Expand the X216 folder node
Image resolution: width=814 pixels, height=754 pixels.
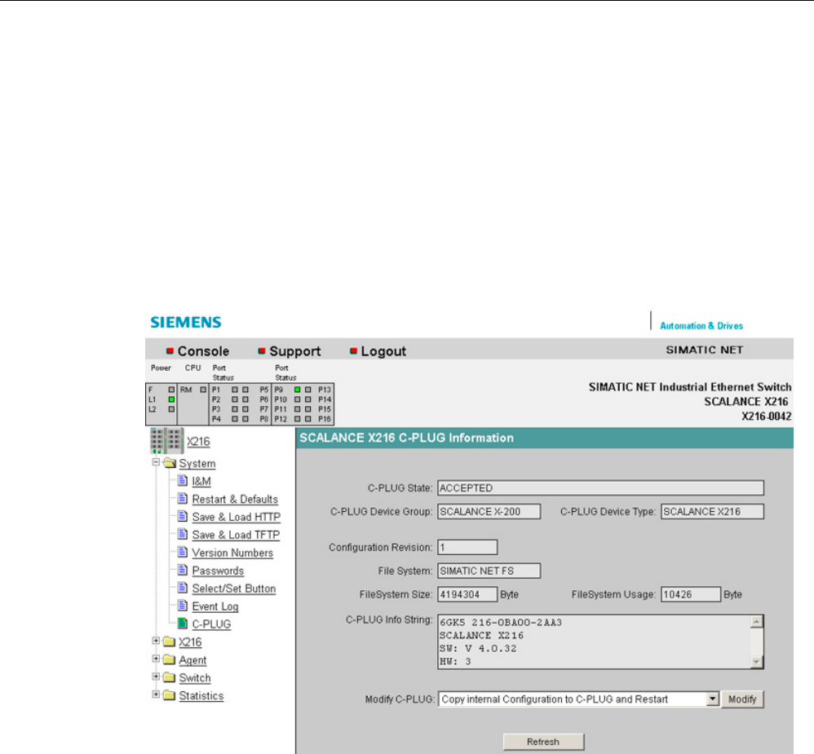click(x=155, y=641)
